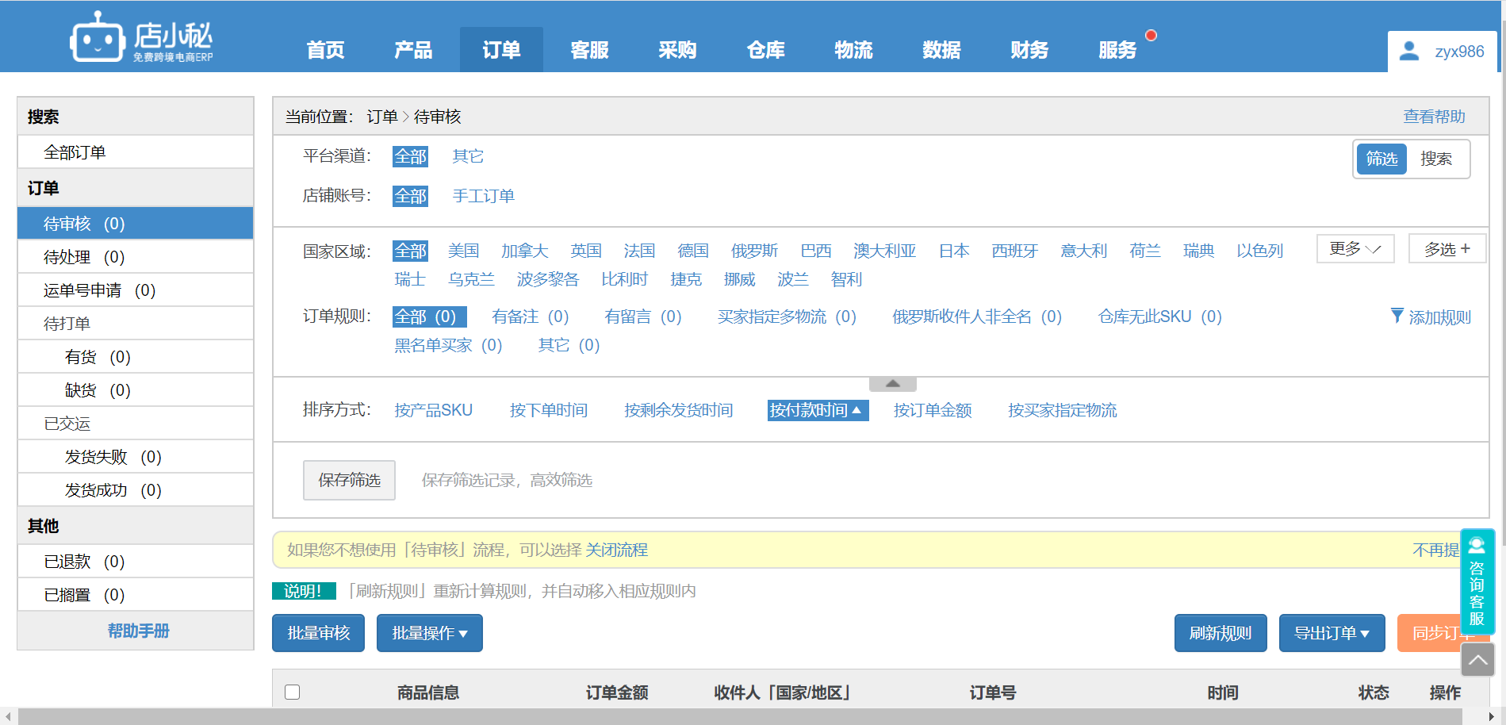The height and width of the screenshot is (725, 1506).
Task: Open the 财务 tab
Action: (1030, 50)
